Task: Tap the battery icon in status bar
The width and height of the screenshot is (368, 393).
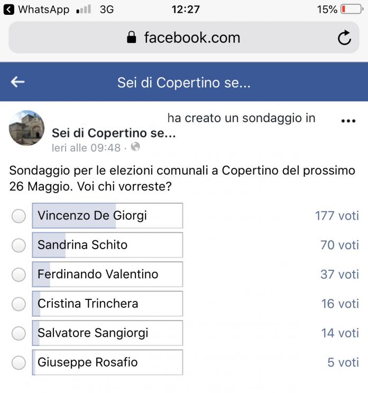Action: point(351,10)
